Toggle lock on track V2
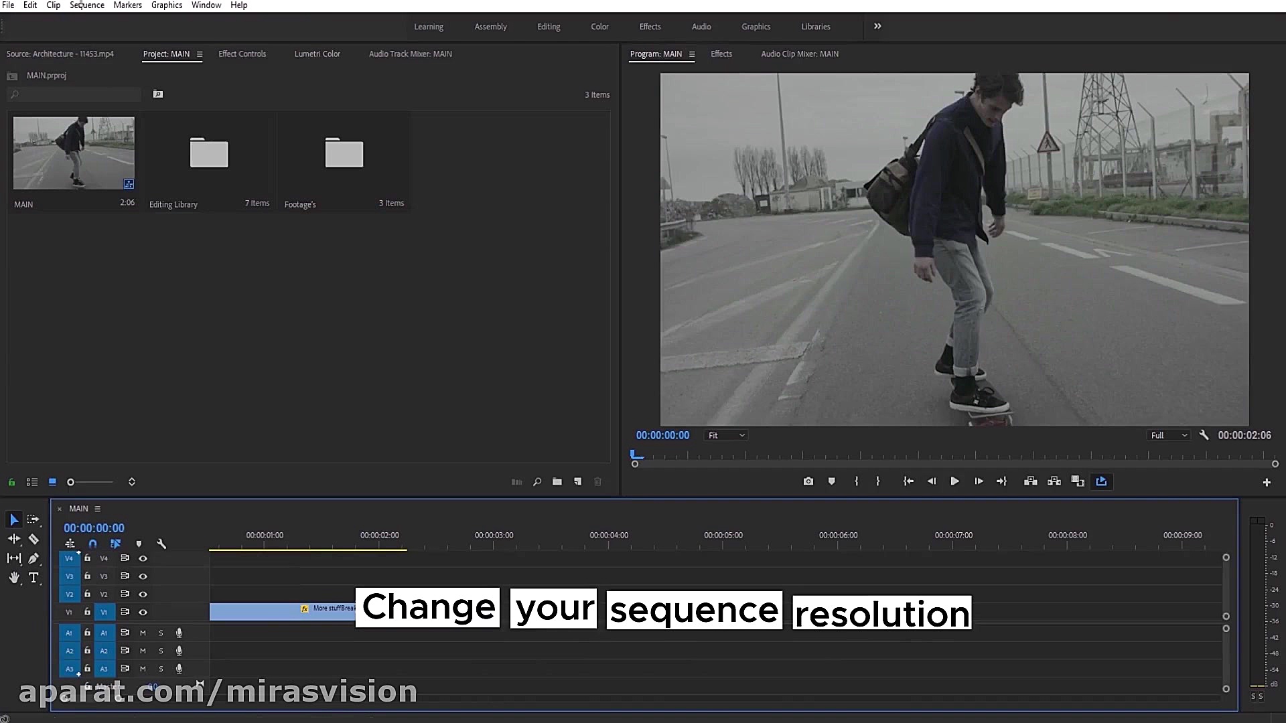This screenshot has width=1286, height=723. coord(87,594)
